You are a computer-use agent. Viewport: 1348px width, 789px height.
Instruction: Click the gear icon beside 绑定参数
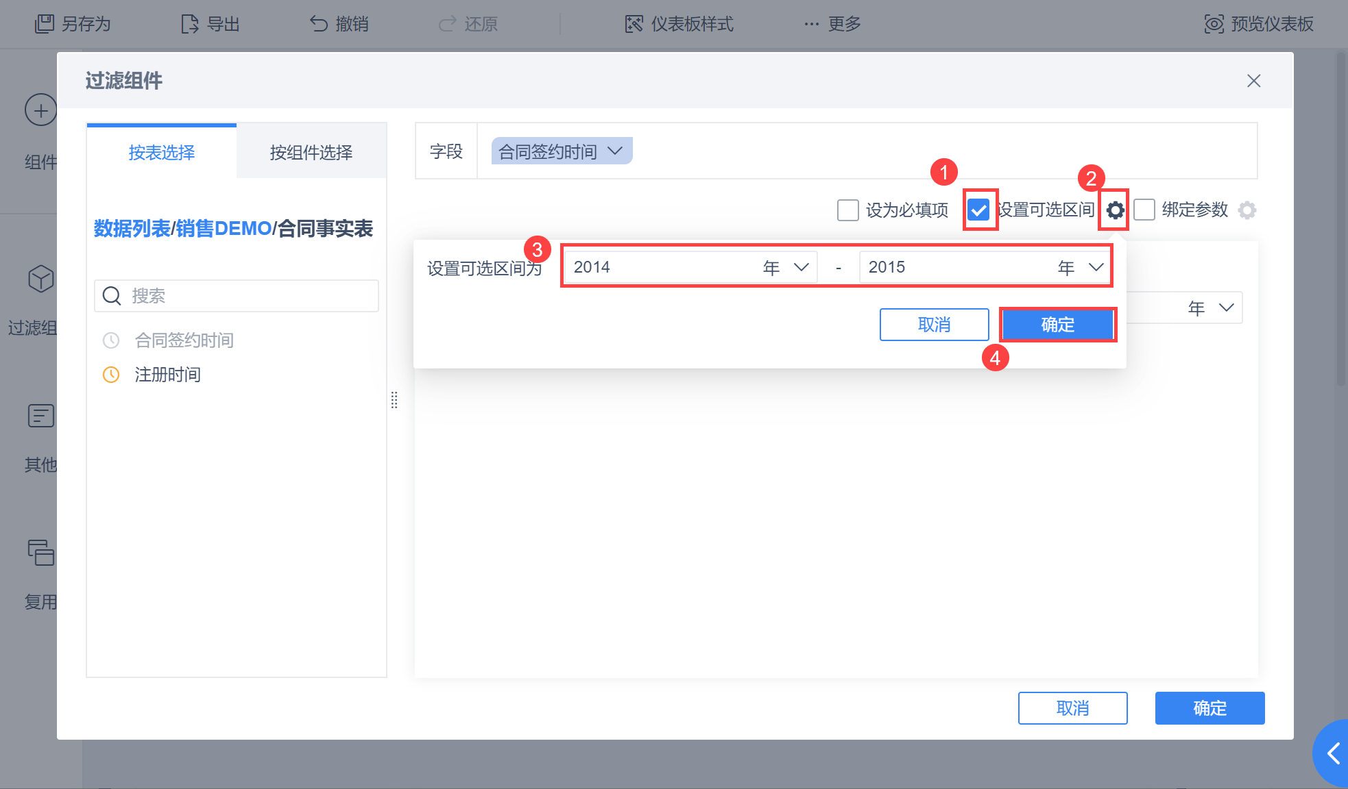[x=1247, y=210]
